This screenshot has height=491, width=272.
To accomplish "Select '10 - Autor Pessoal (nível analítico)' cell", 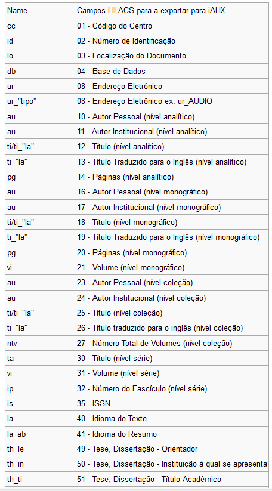I will (x=172, y=116).
